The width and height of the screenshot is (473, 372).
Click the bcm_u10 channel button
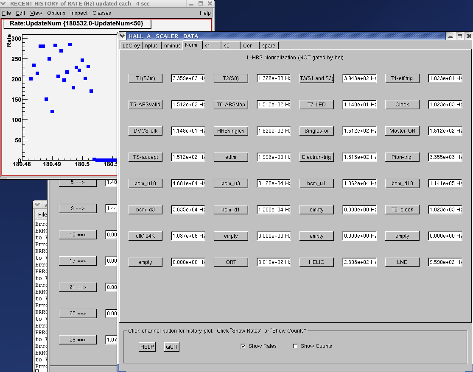point(146,183)
